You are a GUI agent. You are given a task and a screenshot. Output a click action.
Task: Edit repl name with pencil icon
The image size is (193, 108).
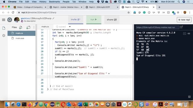pos(53,18)
